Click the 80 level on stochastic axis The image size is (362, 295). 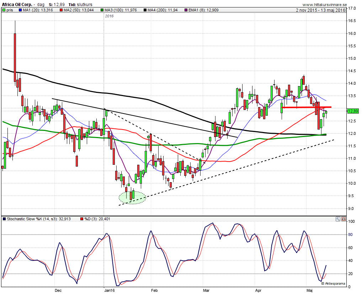point(351,235)
